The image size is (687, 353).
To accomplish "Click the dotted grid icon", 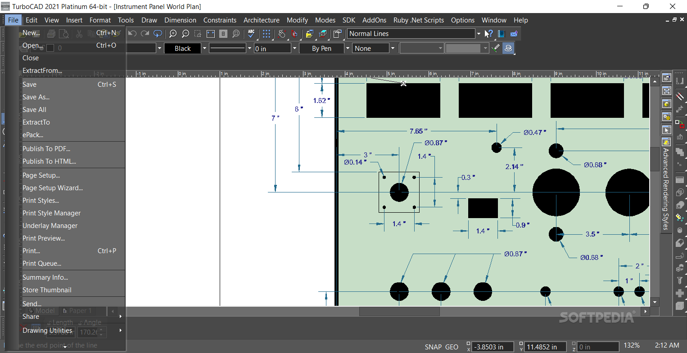I will coord(267,34).
